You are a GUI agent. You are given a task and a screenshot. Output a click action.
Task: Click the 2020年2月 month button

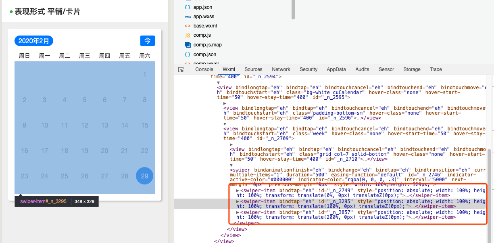34,41
